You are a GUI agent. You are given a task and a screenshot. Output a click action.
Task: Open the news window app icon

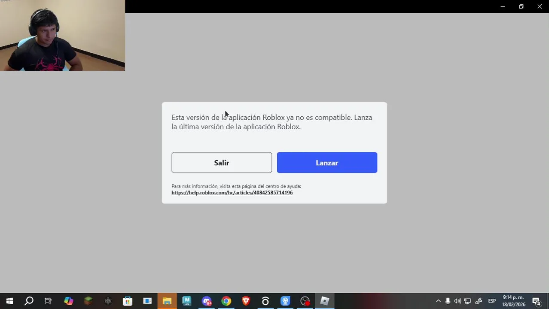point(147,301)
